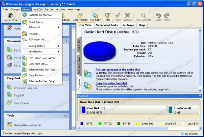Viewport: 204px width, 137px height.
Task: Open the Partition menu
Action: click(49, 9)
